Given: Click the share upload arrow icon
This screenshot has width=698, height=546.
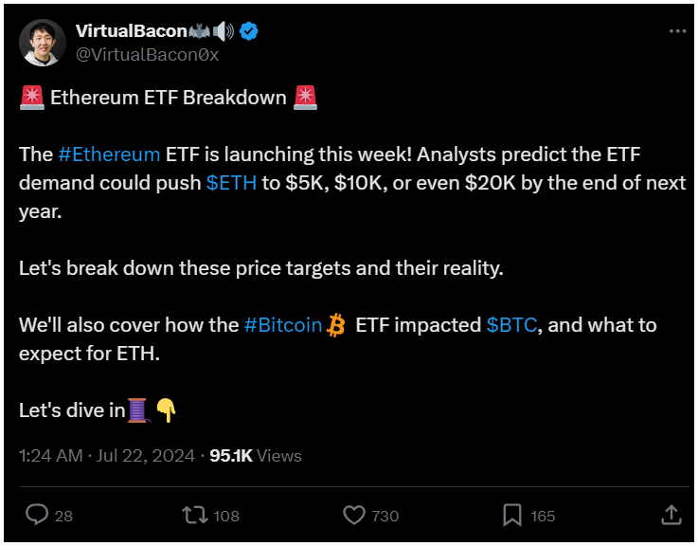Looking at the screenshot, I should [x=671, y=515].
